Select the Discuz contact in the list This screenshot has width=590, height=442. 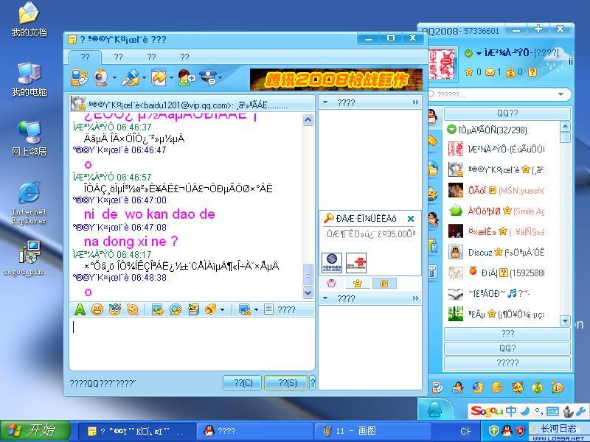tap(502, 252)
